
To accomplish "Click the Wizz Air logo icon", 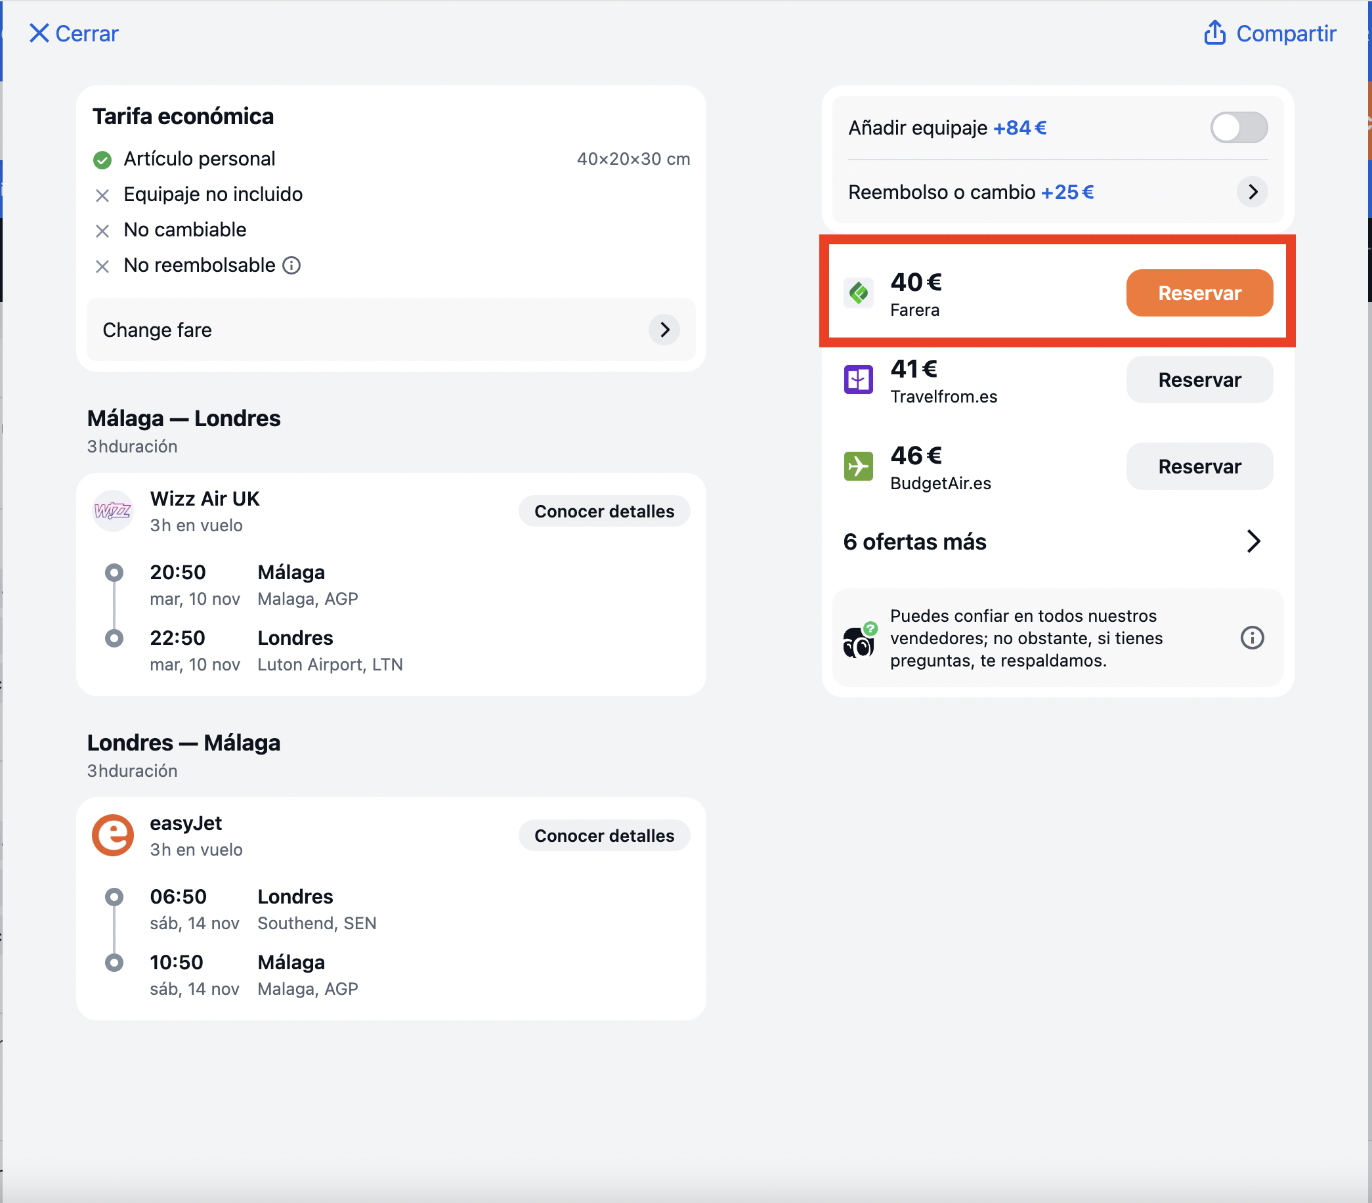I will pos(112,511).
